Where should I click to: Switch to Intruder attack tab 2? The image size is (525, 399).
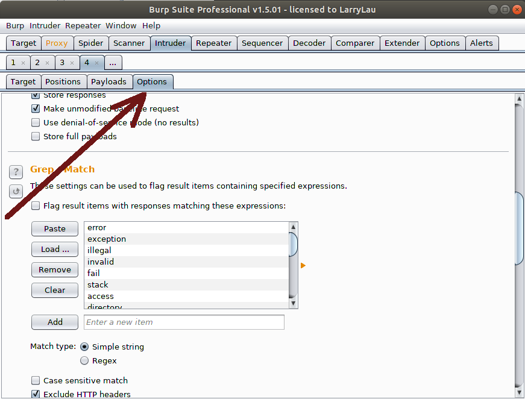(38, 63)
